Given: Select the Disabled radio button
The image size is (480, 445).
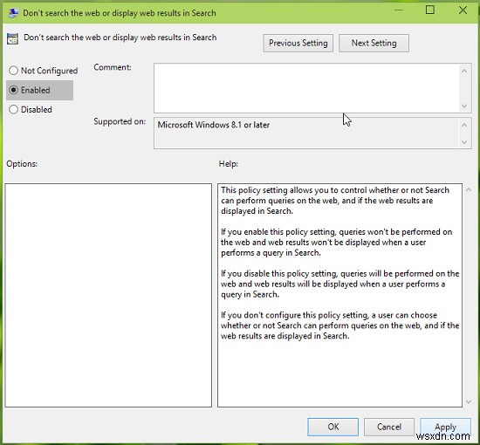Looking at the screenshot, I should coord(13,109).
